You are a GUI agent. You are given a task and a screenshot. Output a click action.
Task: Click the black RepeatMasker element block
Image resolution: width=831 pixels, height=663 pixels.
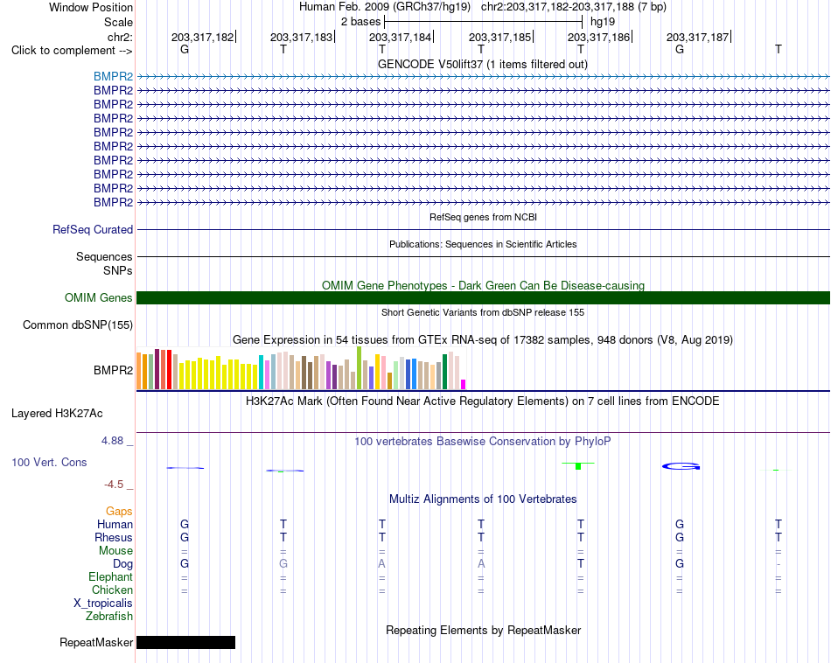(186, 642)
